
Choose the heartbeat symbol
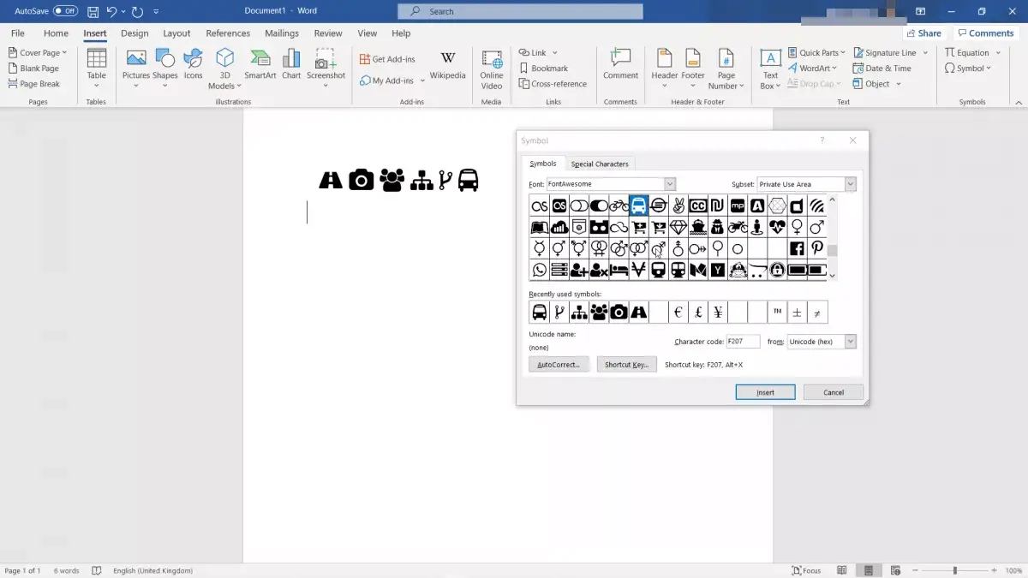click(x=777, y=227)
